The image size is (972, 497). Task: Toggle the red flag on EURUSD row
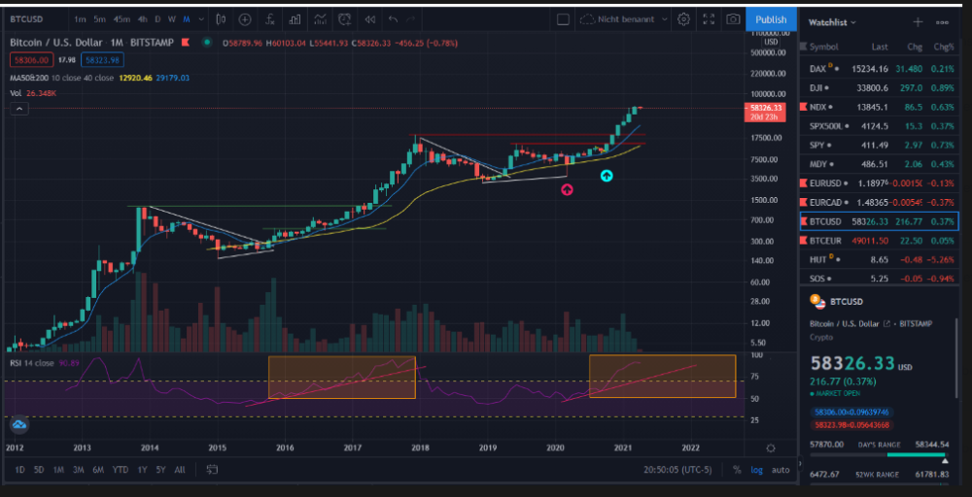[804, 183]
